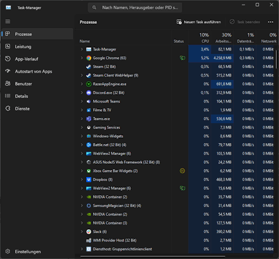Click the Xbox Game Bar Widgets icon
Screen dimensions: 279x259
point(88,171)
